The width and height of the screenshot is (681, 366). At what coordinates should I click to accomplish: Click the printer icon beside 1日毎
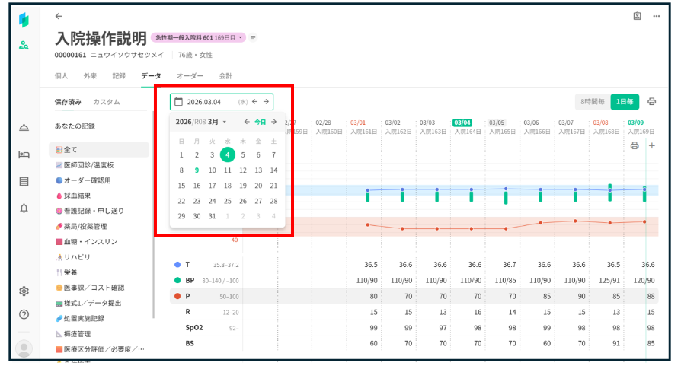[x=651, y=101]
